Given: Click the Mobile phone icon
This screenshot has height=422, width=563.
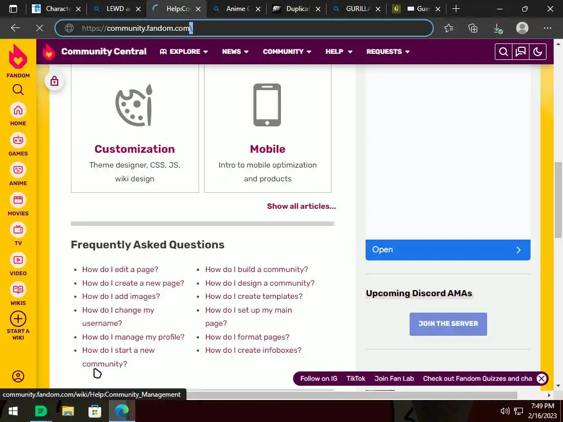Looking at the screenshot, I should (267, 105).
